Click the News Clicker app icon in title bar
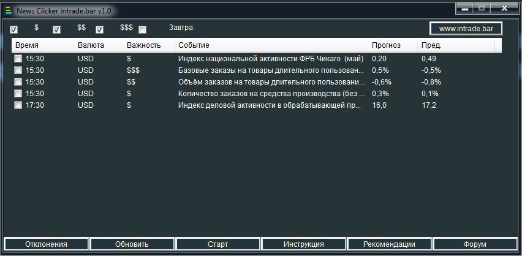This screenshot has width=522, height=256. pos(8,10)
